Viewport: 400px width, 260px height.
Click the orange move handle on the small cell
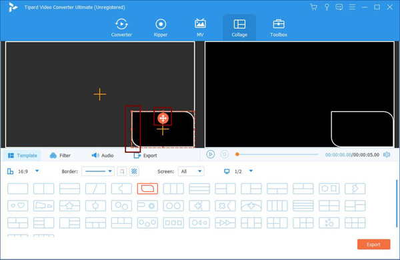pyautogui.click(x=163, y=118)
